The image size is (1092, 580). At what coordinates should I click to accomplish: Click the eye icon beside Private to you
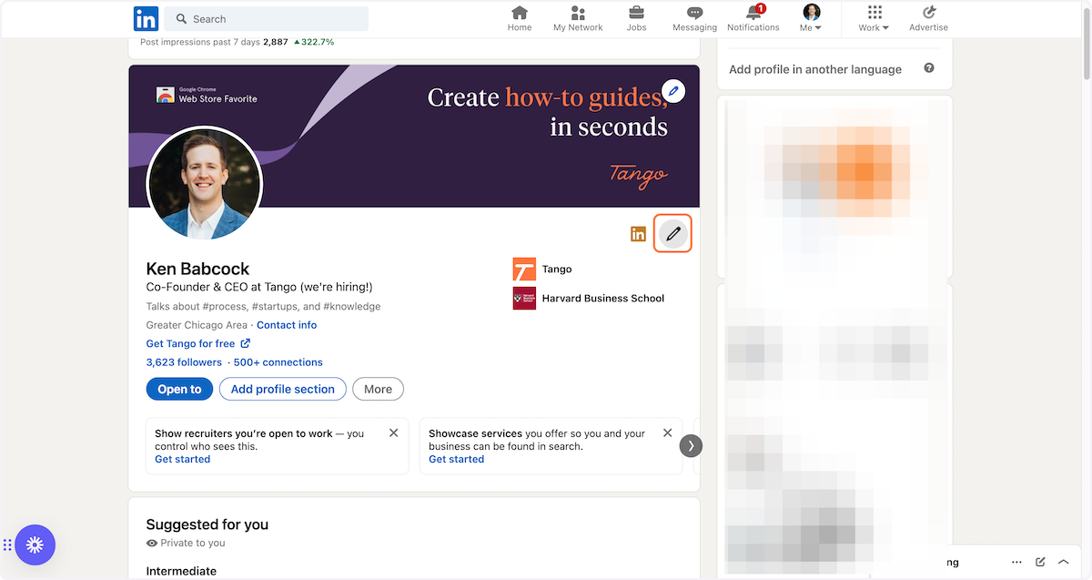click(x=152, y=543)
